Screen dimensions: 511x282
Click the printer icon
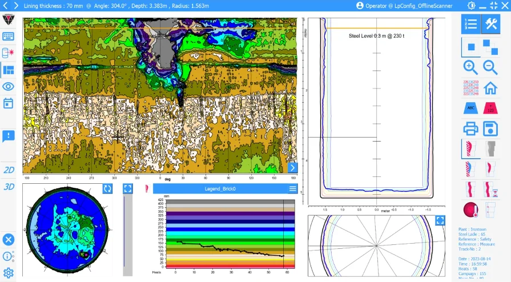tap(470, 128)
